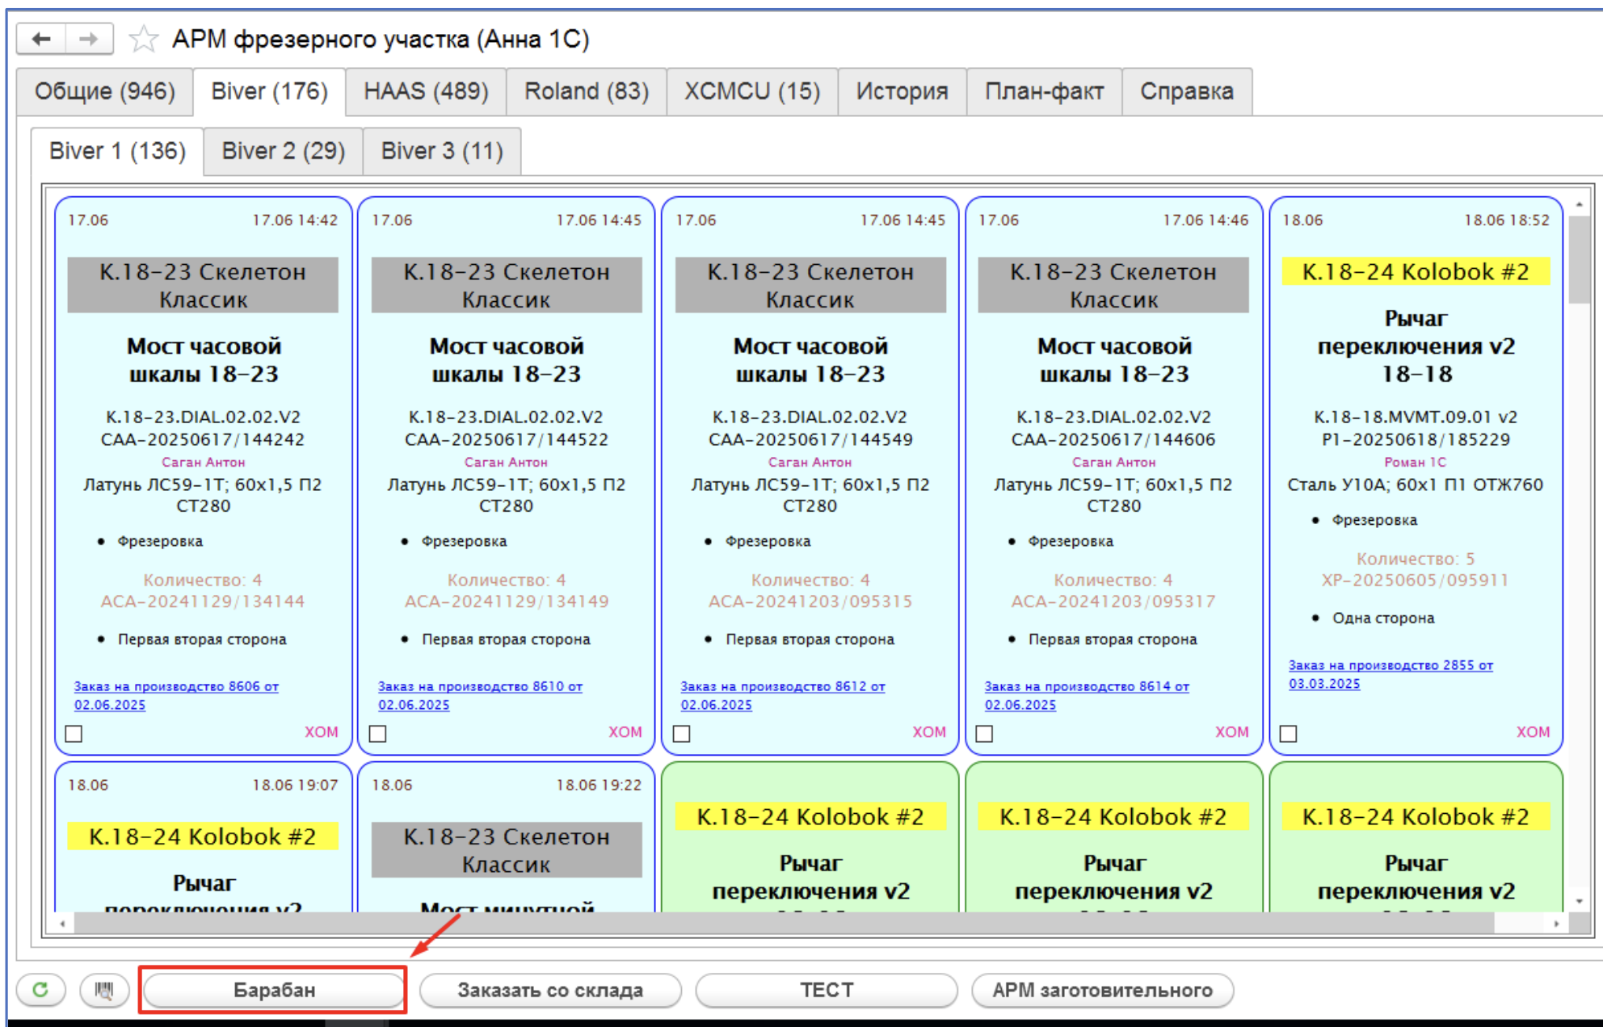The width and height of the screenshot is (1603, 1027).
Task: Open link Заказ на производство 2855
Action: point(1390,665)
